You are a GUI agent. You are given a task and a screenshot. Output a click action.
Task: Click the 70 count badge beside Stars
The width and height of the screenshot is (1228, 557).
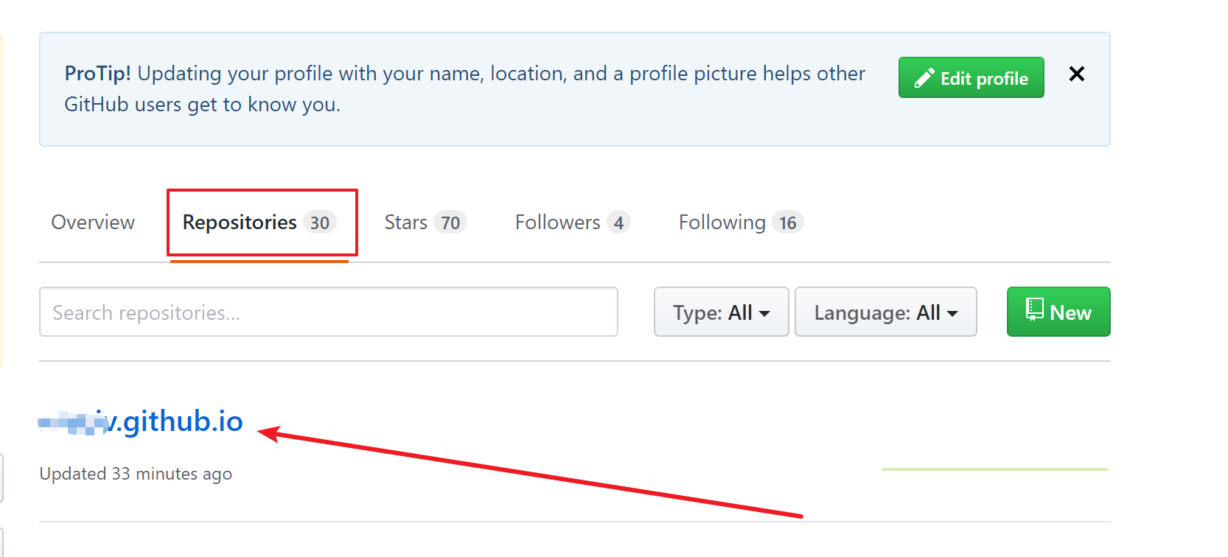tap(450, 223)
